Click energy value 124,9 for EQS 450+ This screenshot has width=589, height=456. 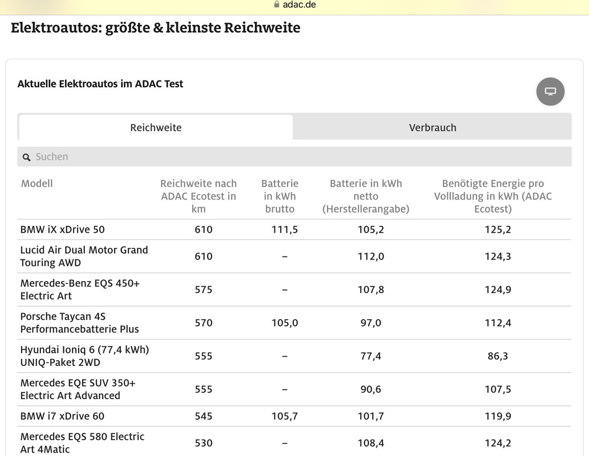[x=498, y=290]
